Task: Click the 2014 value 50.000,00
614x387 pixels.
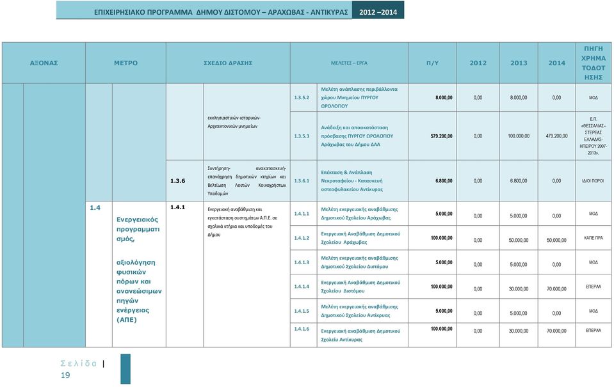Action: point(556,241)
